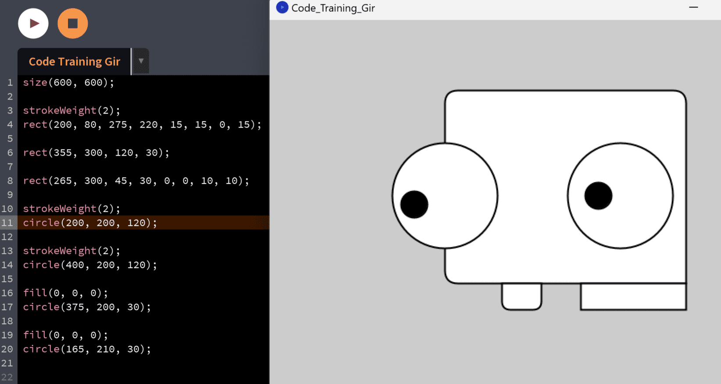The width and height of the screenshot is (721, 384).
Task: Click the wide right foot rectangle
Action: coord(633,297)
